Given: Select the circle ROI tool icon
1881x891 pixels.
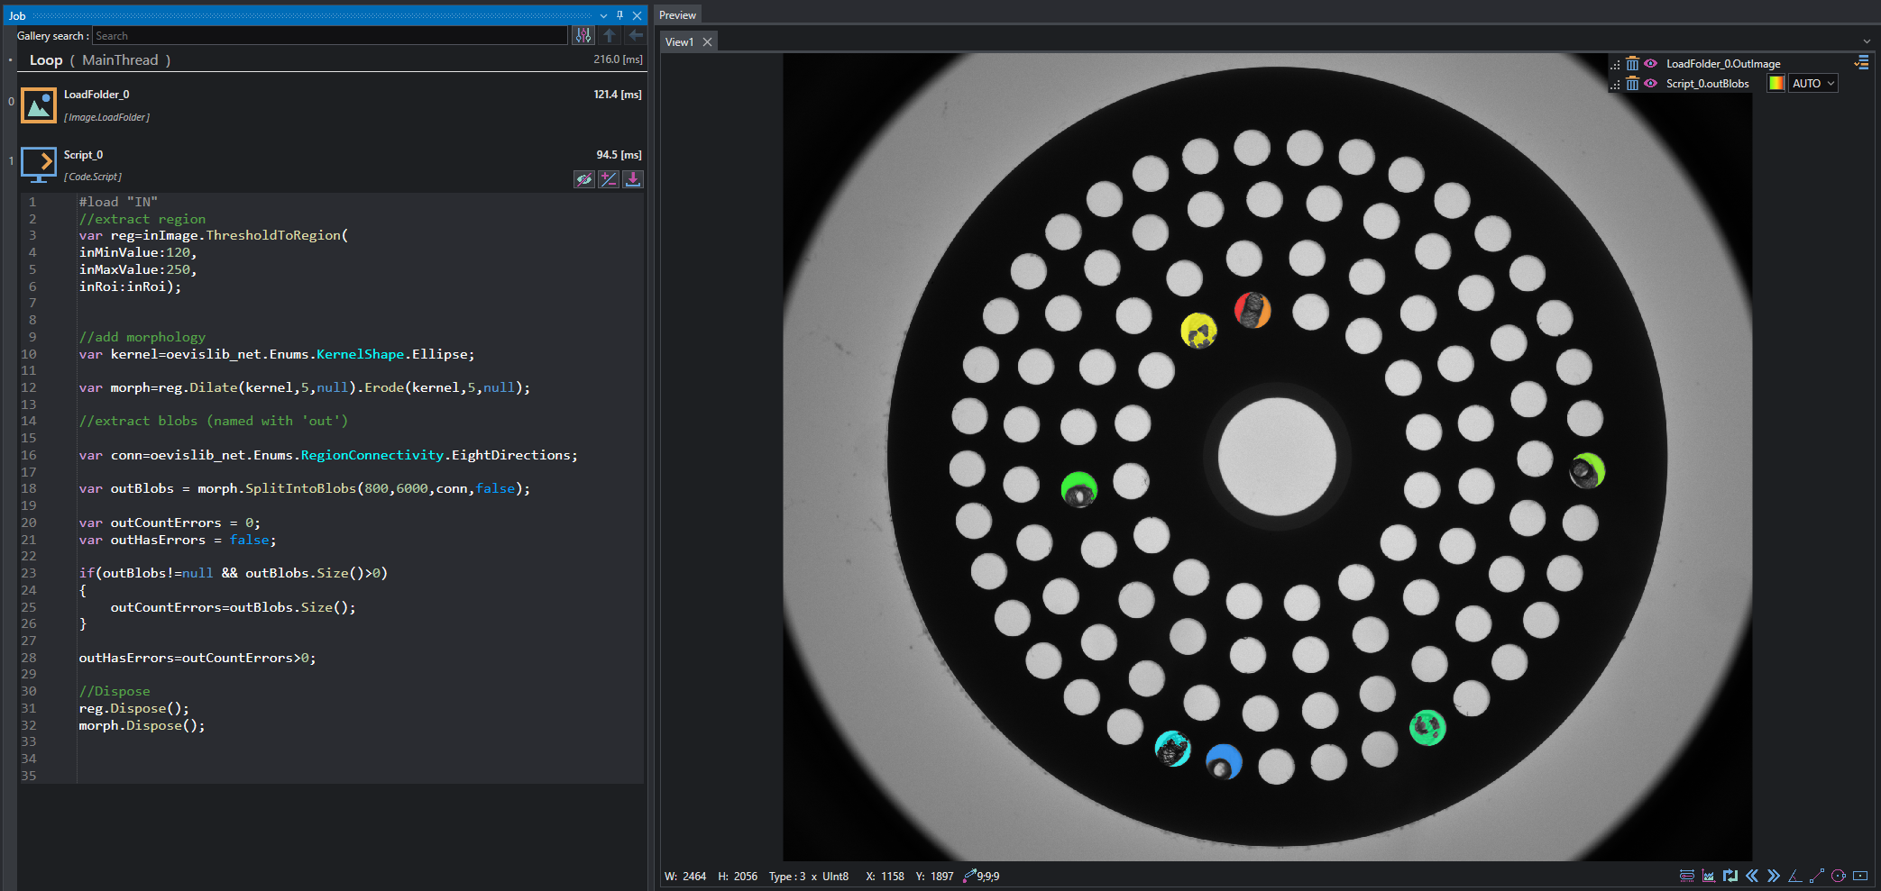Looking at the screenshot, I should click(x=1839, y=876).
